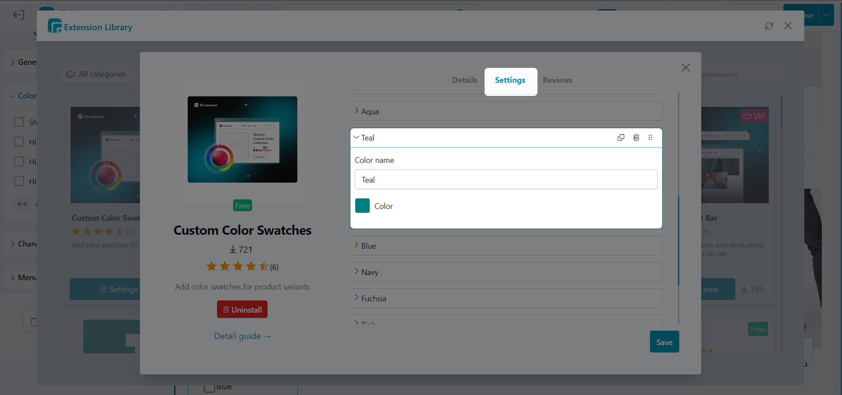Viewport: 842px width, 395px height.
Task: Click the red trash icon in the sidebar
Action: tap(33, 322)
